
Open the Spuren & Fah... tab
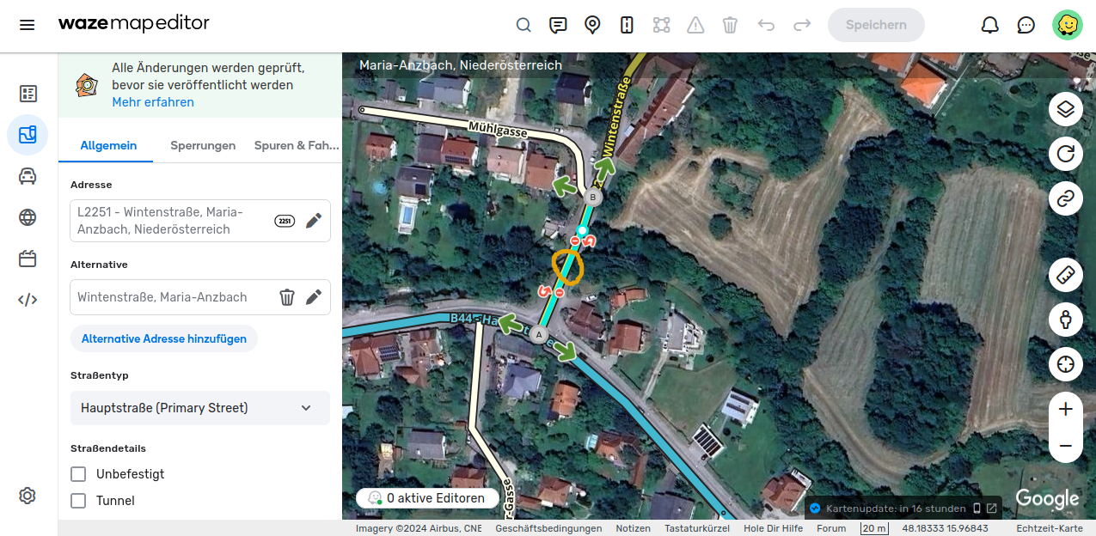click(297, 145)
